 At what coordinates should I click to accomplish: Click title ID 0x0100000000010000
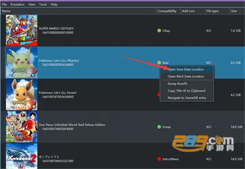[58, 32]
